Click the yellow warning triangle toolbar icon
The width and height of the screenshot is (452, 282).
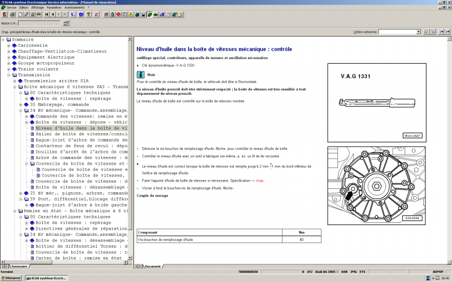[131, 14]
